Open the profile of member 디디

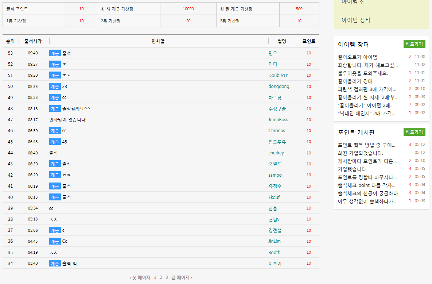[x=273, y=64]
